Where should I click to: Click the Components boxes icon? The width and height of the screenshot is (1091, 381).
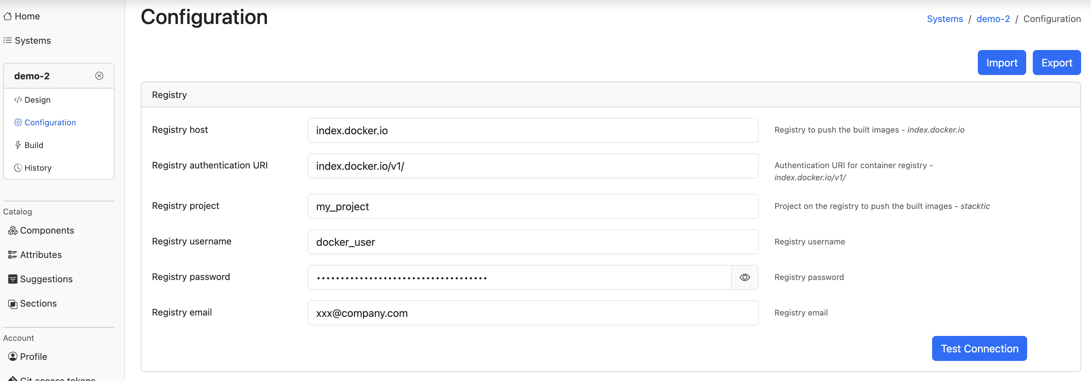coord(13,230)
